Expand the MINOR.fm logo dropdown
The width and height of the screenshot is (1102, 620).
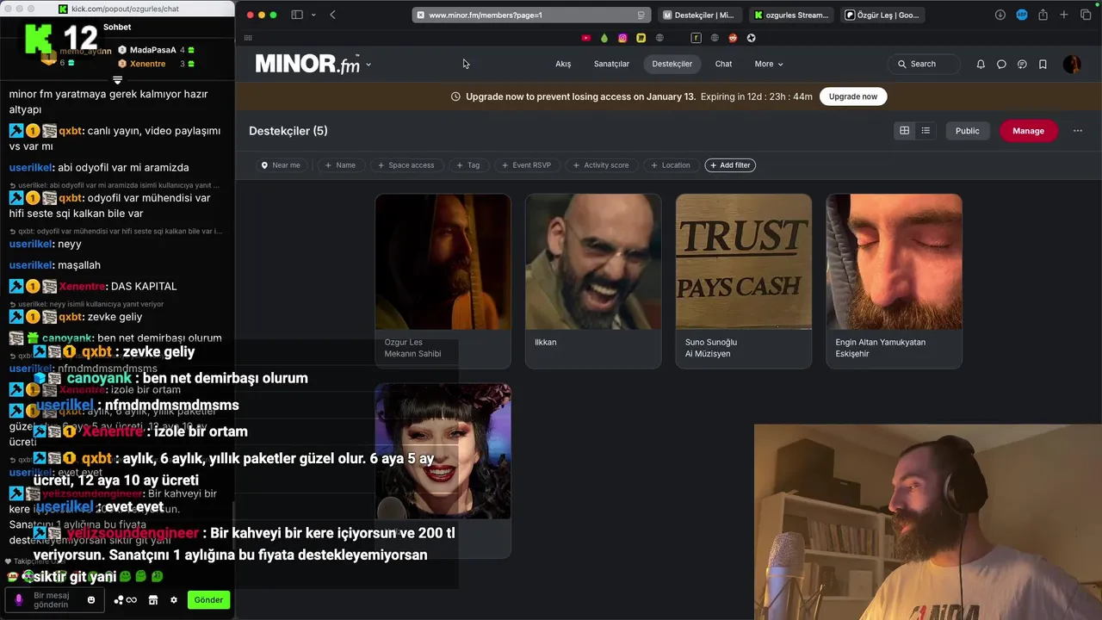pyautogui.click(x=368, y=65)
